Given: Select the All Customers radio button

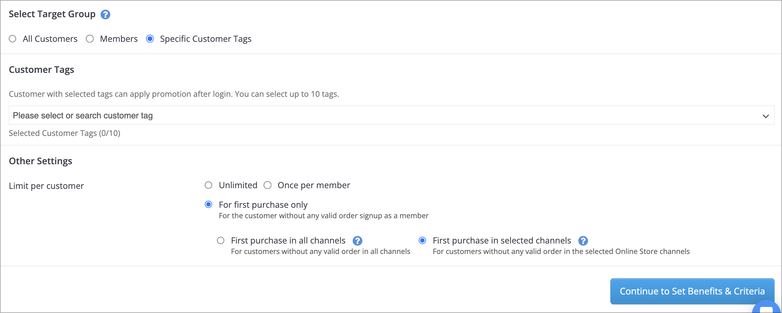Looking at the screenshot, I should point(13,39).
